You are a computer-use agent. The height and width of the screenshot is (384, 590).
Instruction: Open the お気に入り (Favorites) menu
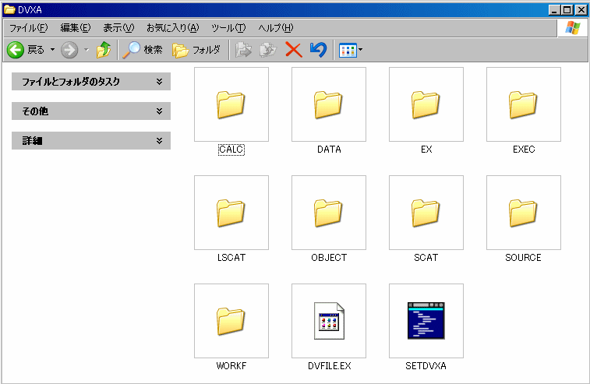pos(172,28)
